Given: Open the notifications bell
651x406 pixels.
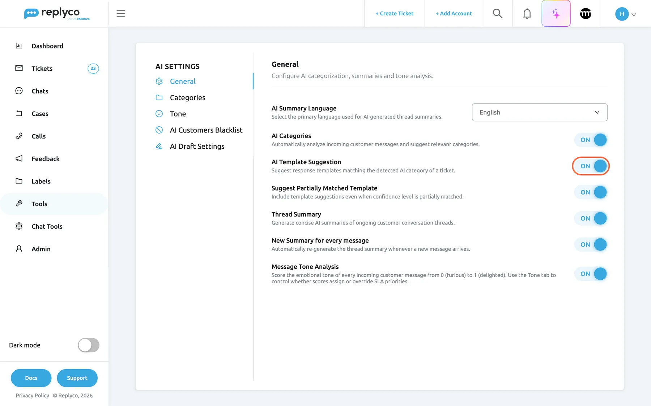Looking at the screenshot, I should (x=527, y=14).
